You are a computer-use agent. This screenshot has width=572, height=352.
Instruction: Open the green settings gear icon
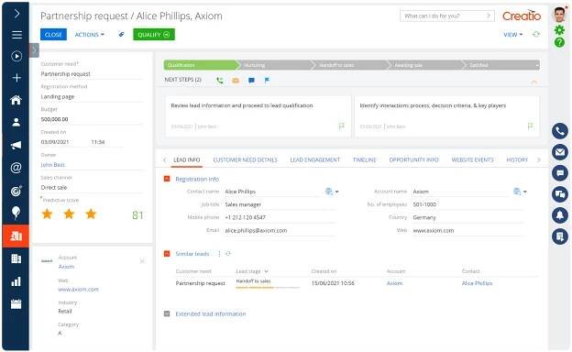pyautogui.click(x=559, y=30)
